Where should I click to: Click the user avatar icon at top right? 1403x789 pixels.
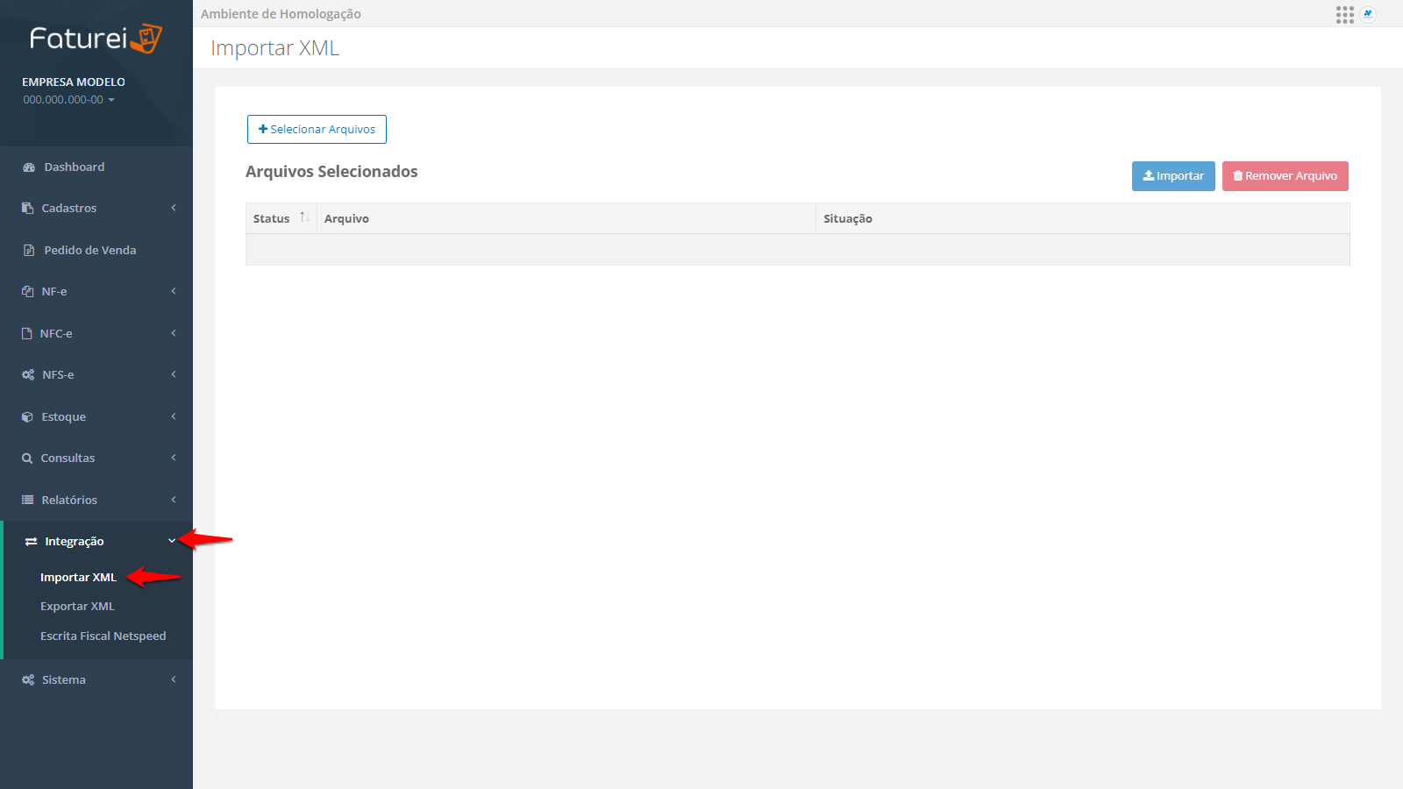click(x=1368, y=15)
